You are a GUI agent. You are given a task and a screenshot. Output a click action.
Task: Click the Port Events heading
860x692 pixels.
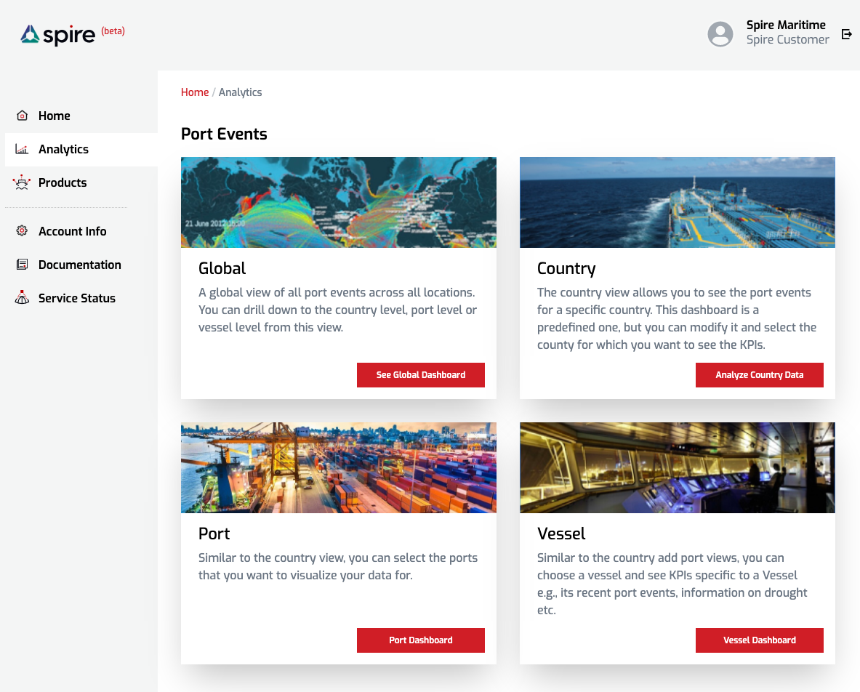tap(224, 134)
